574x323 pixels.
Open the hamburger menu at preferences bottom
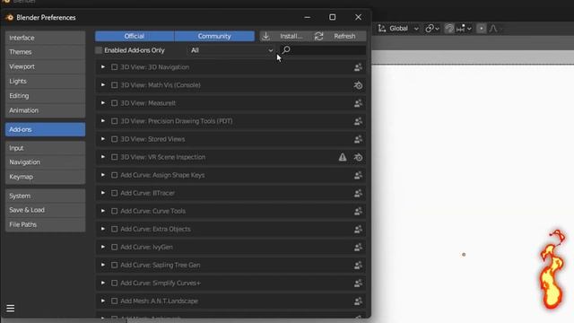(10, 309)
